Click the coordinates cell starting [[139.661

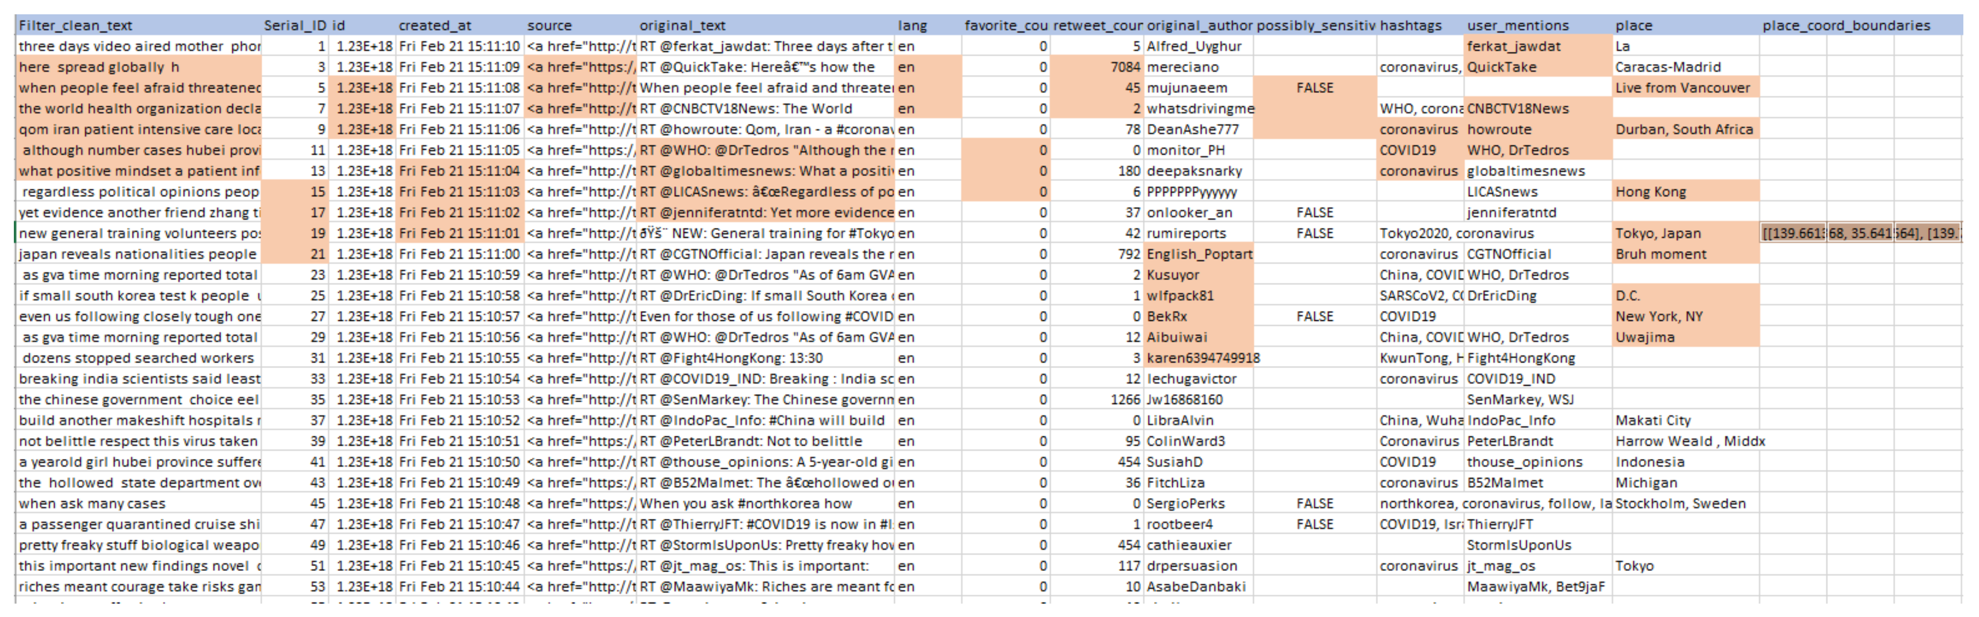point(1793,233)
